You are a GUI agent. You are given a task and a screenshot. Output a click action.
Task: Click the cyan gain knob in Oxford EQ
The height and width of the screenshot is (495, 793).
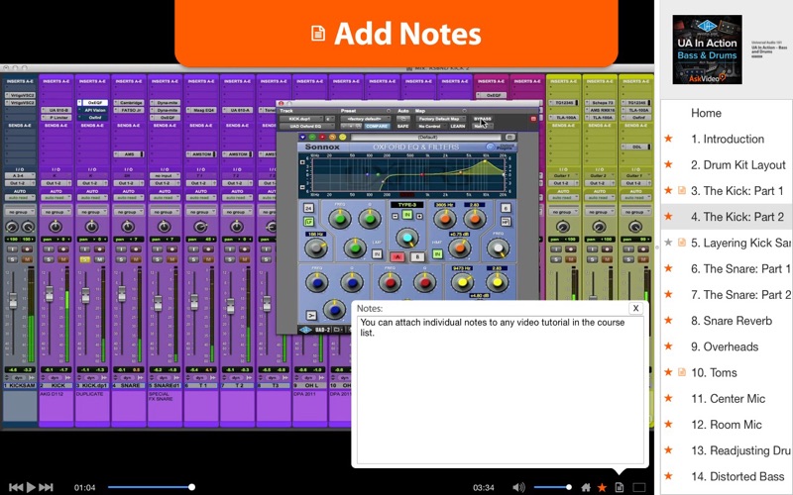coord(406,238)
